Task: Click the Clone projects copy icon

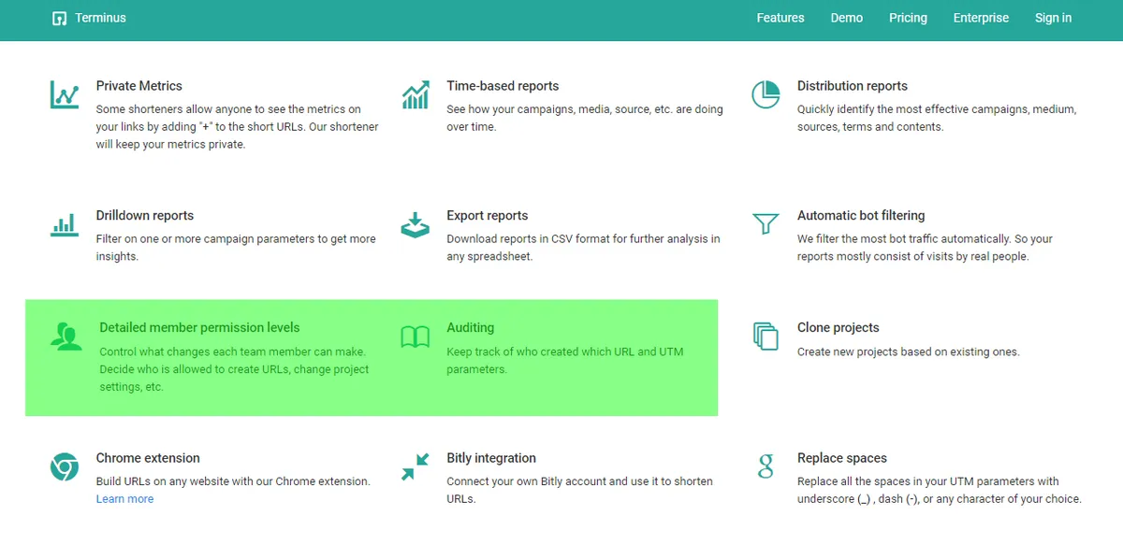Action: click(766, 336)
